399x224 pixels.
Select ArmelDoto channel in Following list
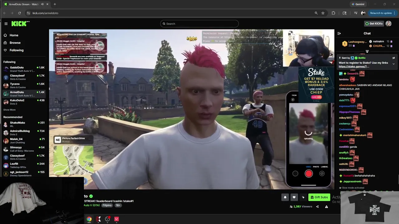pyautogui.click(x=24, y=94)
